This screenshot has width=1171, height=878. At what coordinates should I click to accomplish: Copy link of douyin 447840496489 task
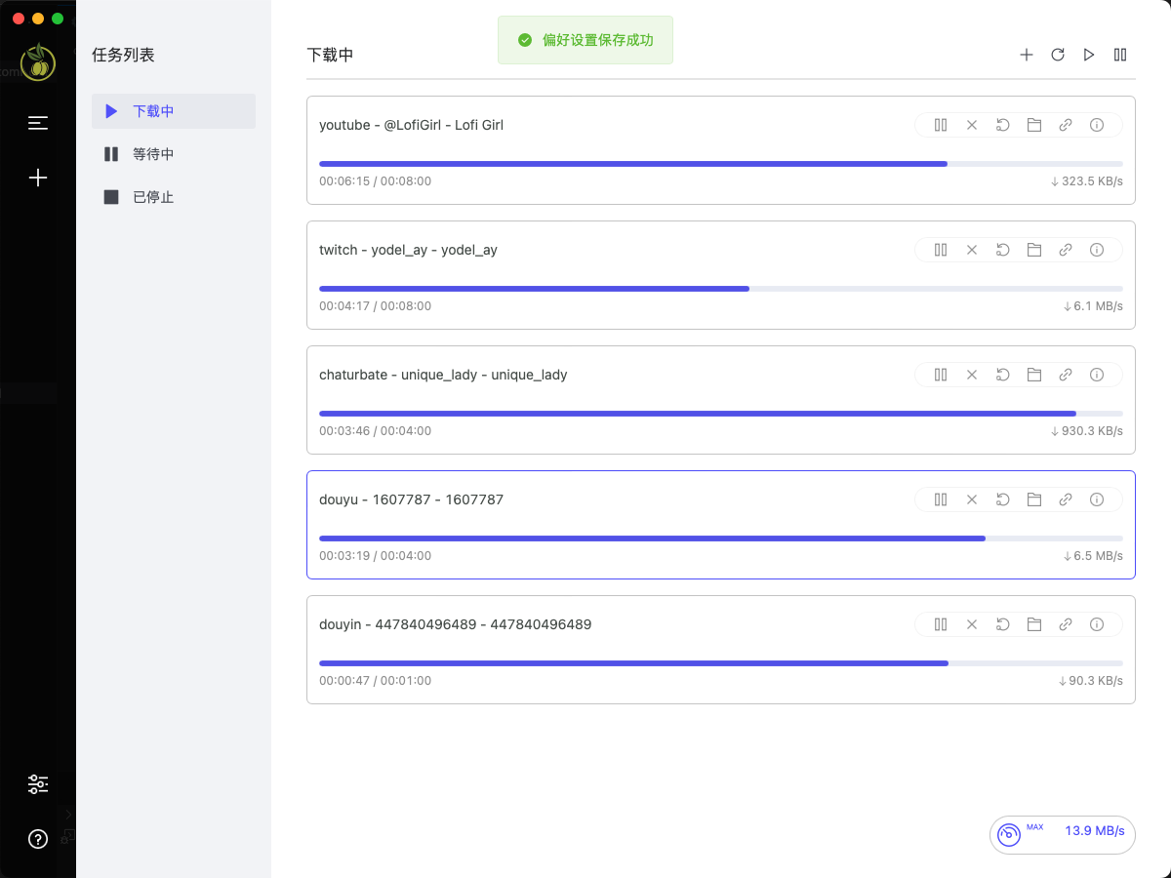click(1066, 624)
